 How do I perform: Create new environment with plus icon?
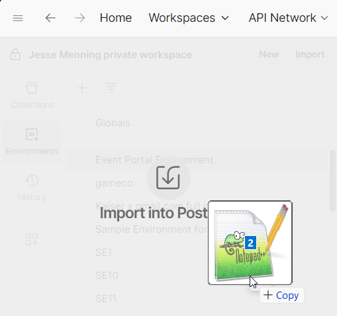[x=82, y=89]
